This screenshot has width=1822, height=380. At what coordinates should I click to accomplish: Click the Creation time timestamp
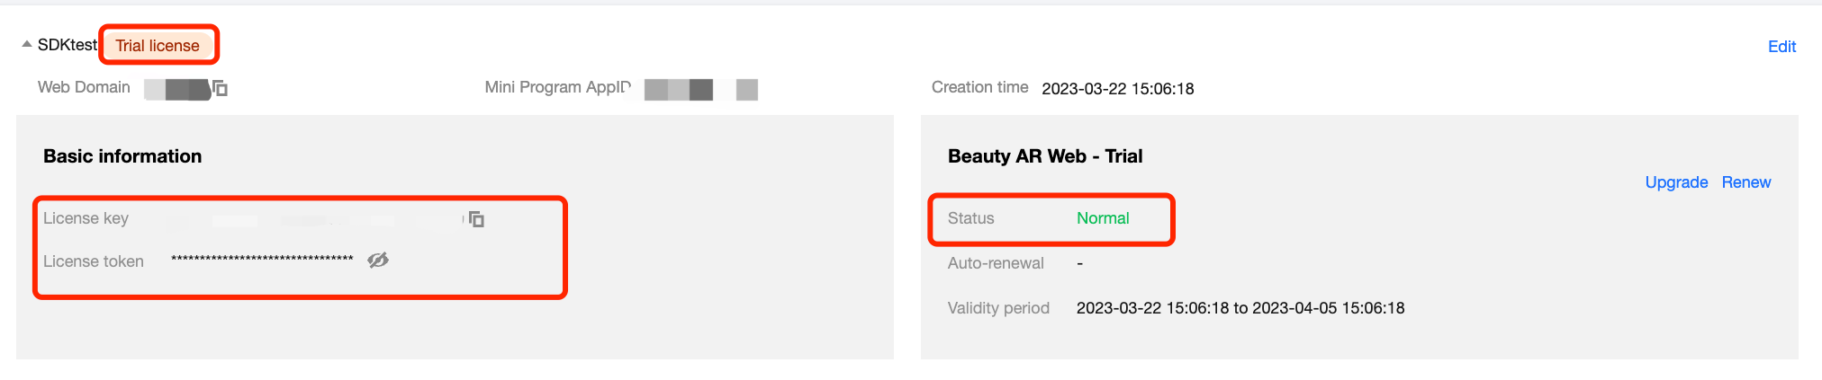coord(1117,89)
